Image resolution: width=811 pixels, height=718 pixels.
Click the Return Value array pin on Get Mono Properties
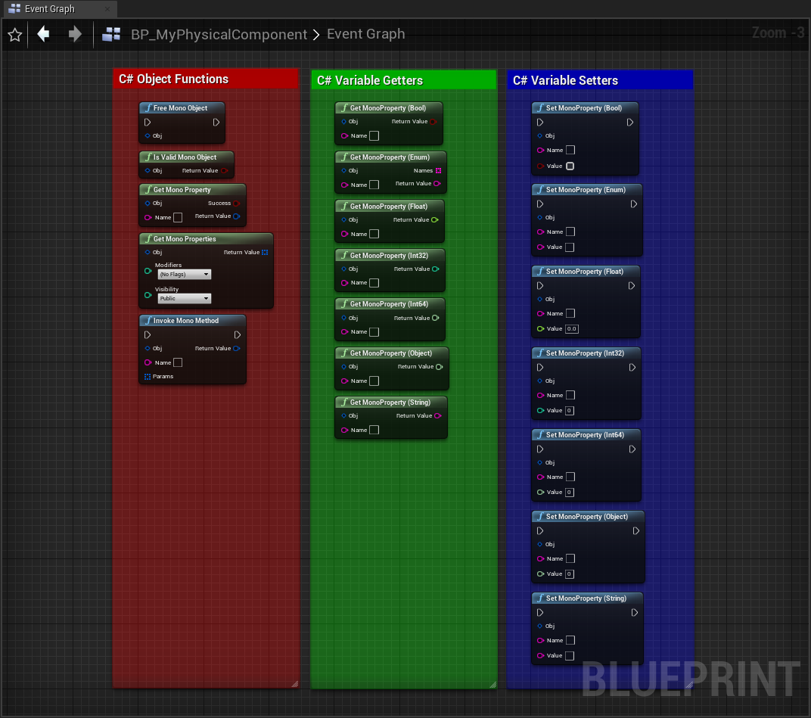tap(265, 253)
